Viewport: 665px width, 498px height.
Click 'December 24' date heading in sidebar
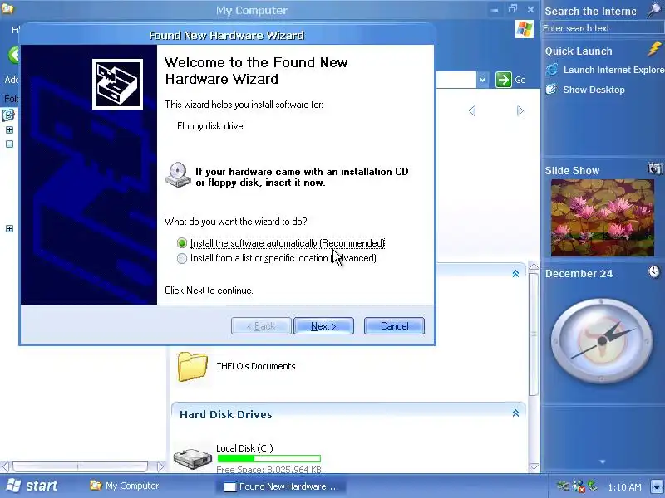coord(579,274)
